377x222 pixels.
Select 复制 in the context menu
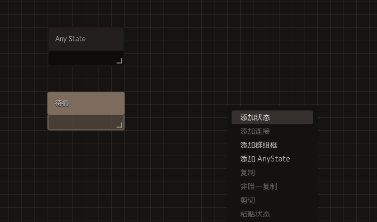point(272,173)
